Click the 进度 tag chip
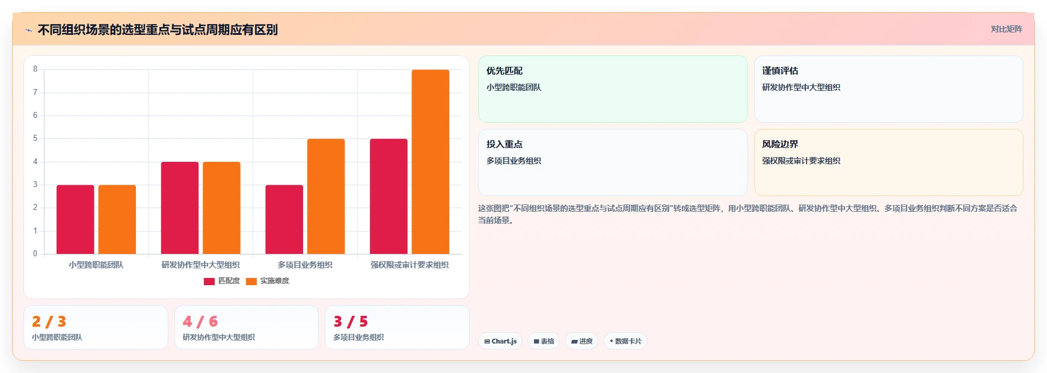This screenshot has width=1047, height=373. coord(582,341)
